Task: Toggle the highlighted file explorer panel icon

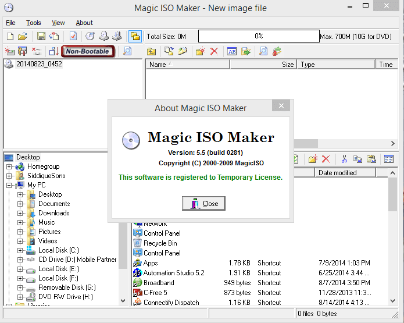Action: click(x=135, y=37)
